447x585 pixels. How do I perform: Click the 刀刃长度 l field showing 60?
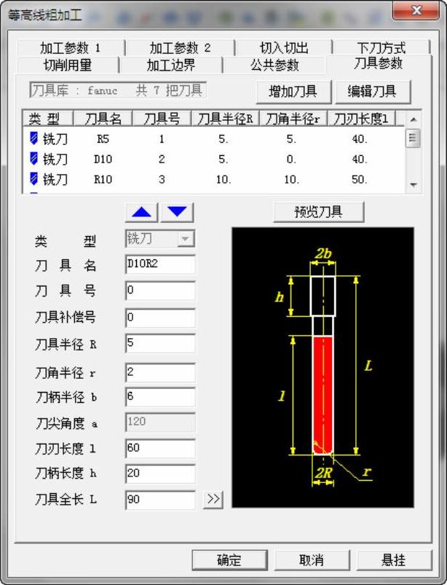pos(160,448)
